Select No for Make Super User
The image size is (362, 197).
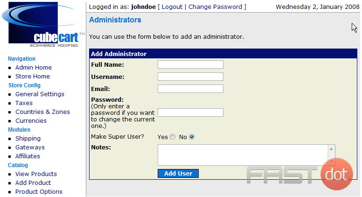pos(192,137)
